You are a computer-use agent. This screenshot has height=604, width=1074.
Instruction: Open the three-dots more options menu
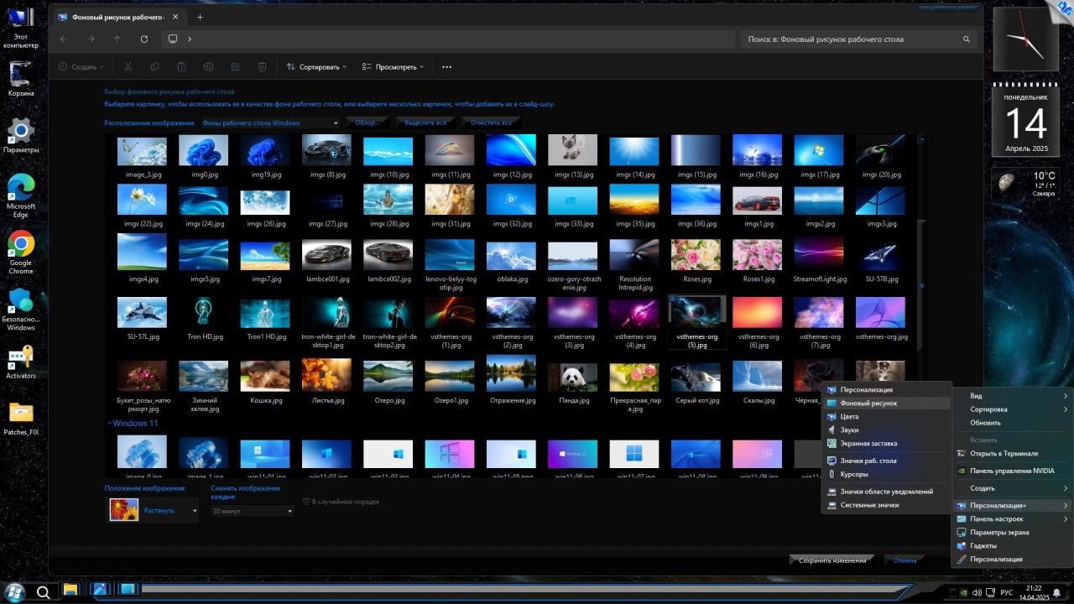pos(447,67)
